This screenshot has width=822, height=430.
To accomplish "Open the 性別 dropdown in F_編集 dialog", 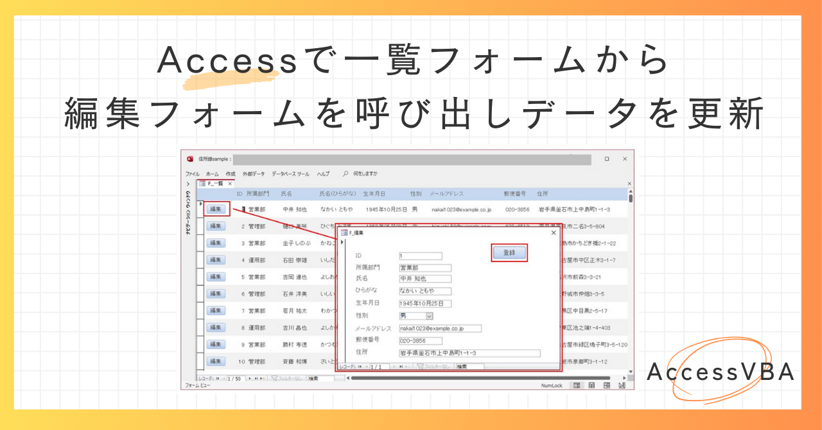I will tap(430, 316).
